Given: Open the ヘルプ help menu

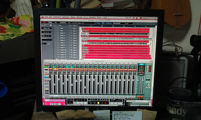Looking at the screenshot, I should (105, 17).
